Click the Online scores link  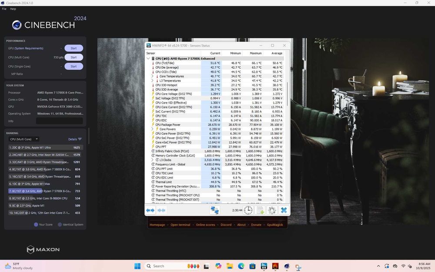[205, 225]
